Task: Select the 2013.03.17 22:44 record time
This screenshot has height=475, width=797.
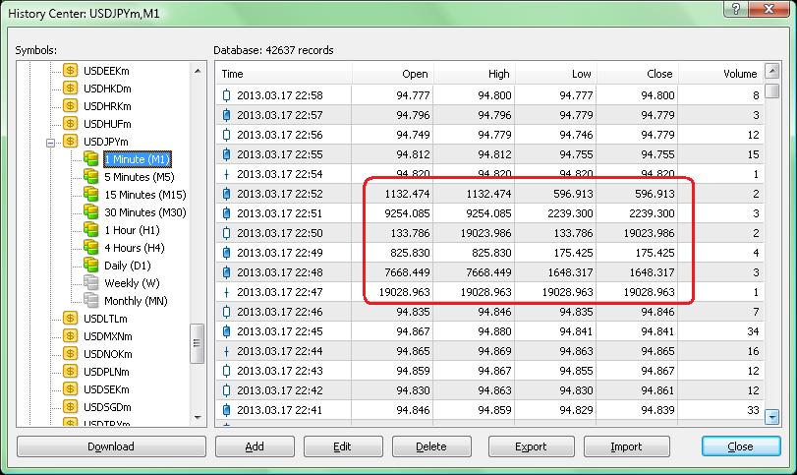Action: coord(280,351)
